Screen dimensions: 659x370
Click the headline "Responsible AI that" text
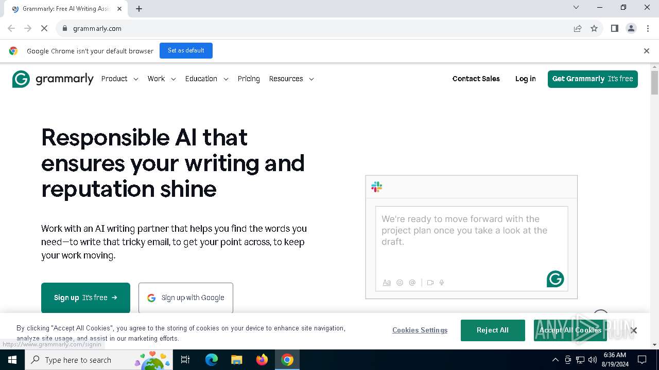[x=144, y=137]
